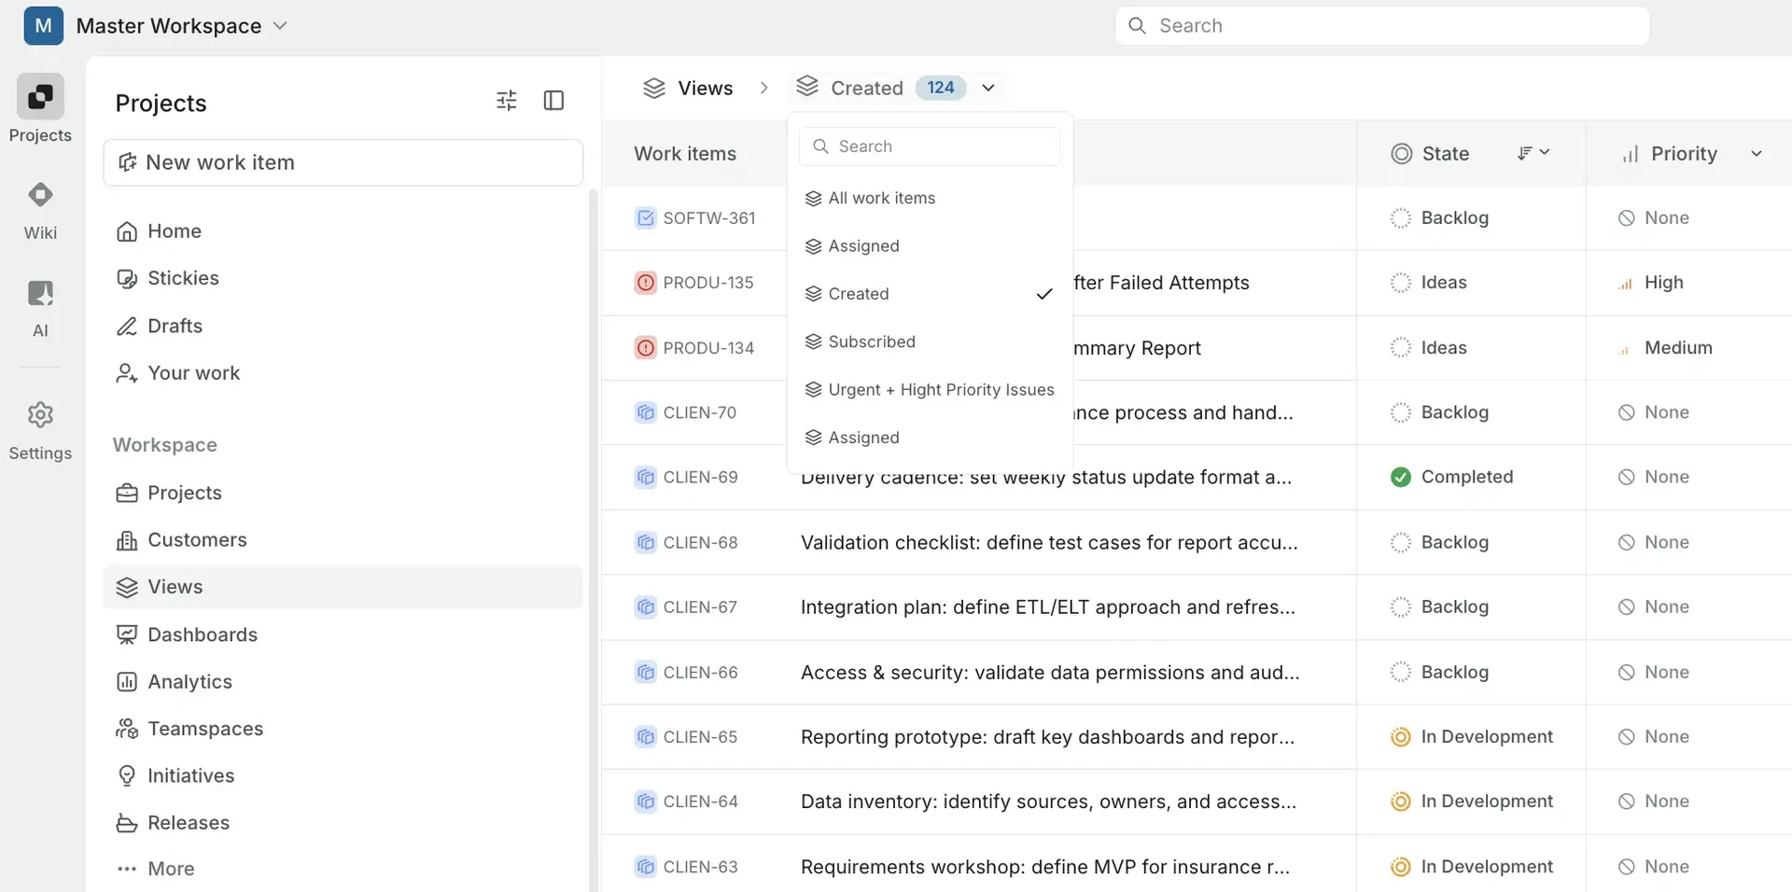
Task: Open work item CLIEN-67 Integration plan
Action: point(1048,607)
